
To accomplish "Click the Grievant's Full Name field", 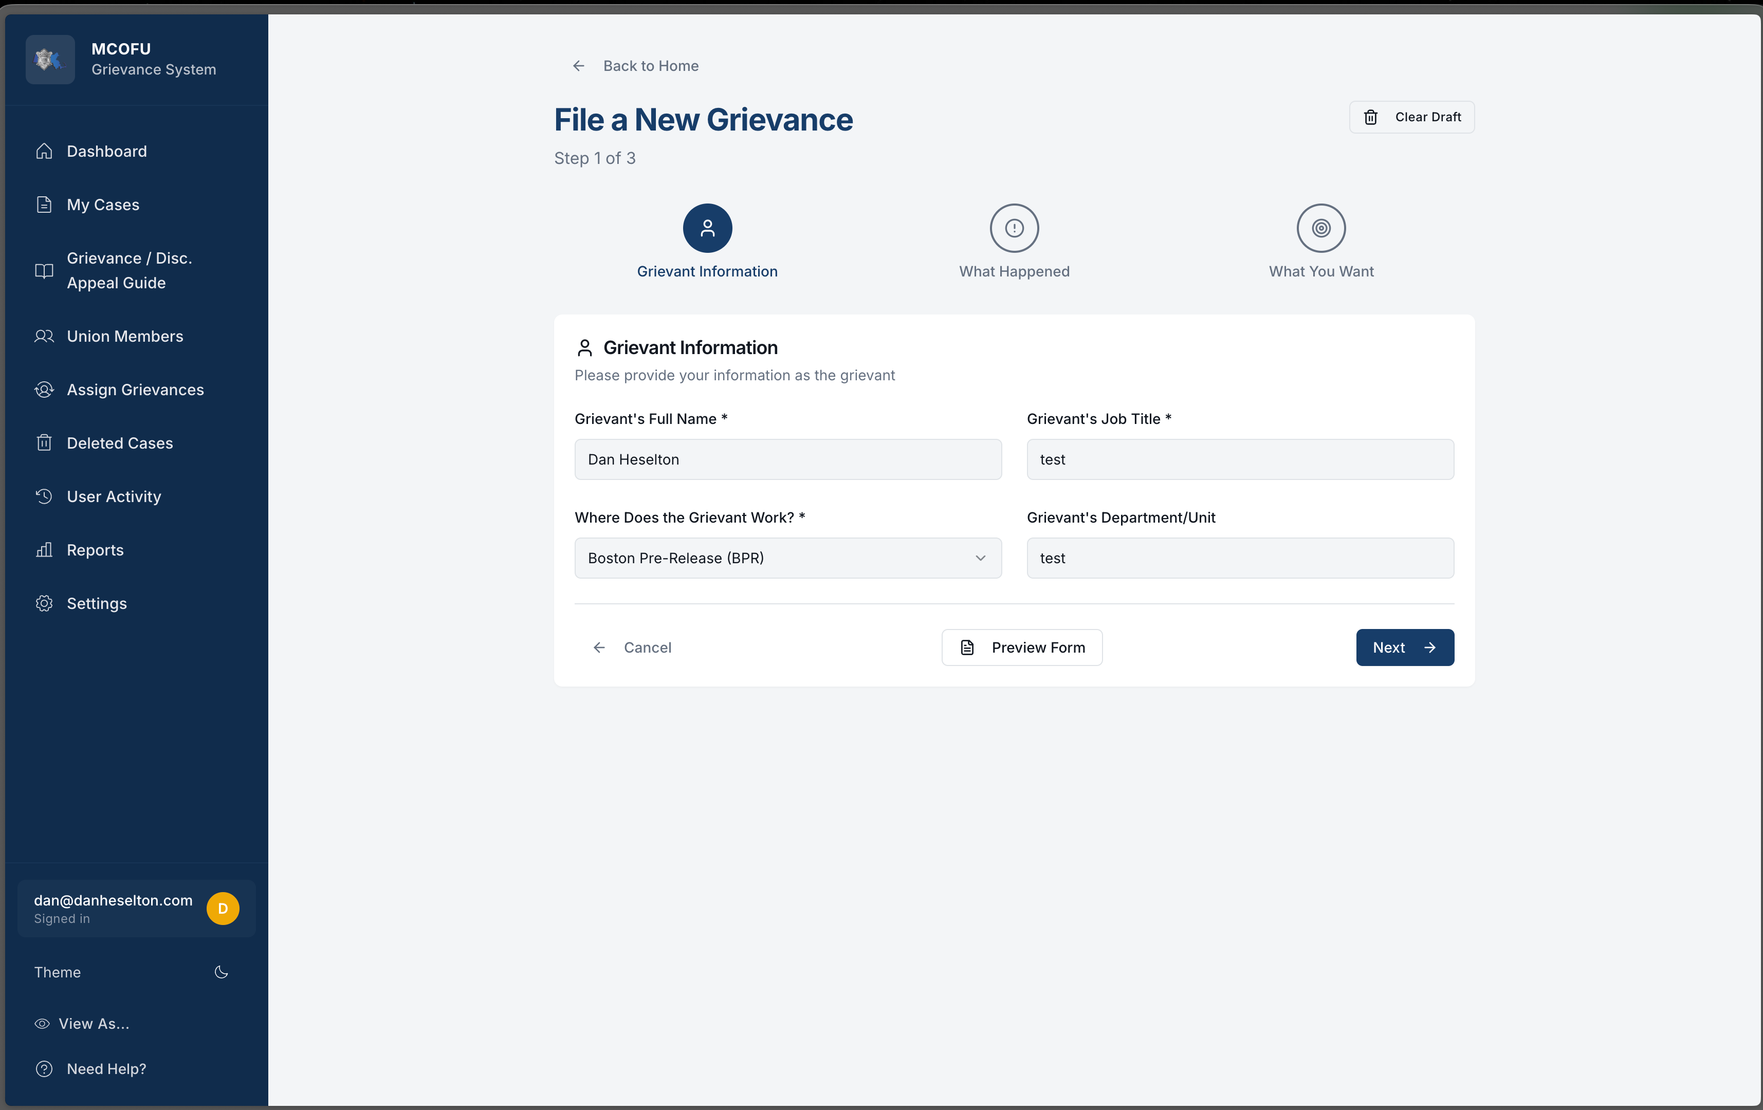I will tap(788, 460).
